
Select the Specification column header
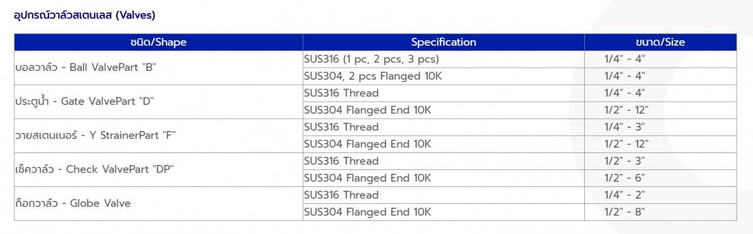tap(444, 43)
